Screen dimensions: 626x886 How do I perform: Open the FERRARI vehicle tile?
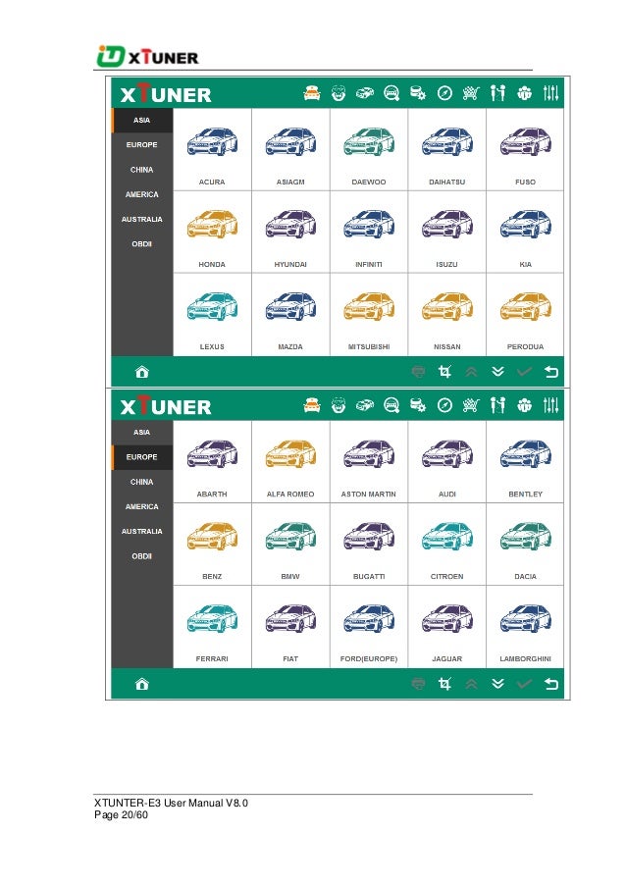pos(212,627)
